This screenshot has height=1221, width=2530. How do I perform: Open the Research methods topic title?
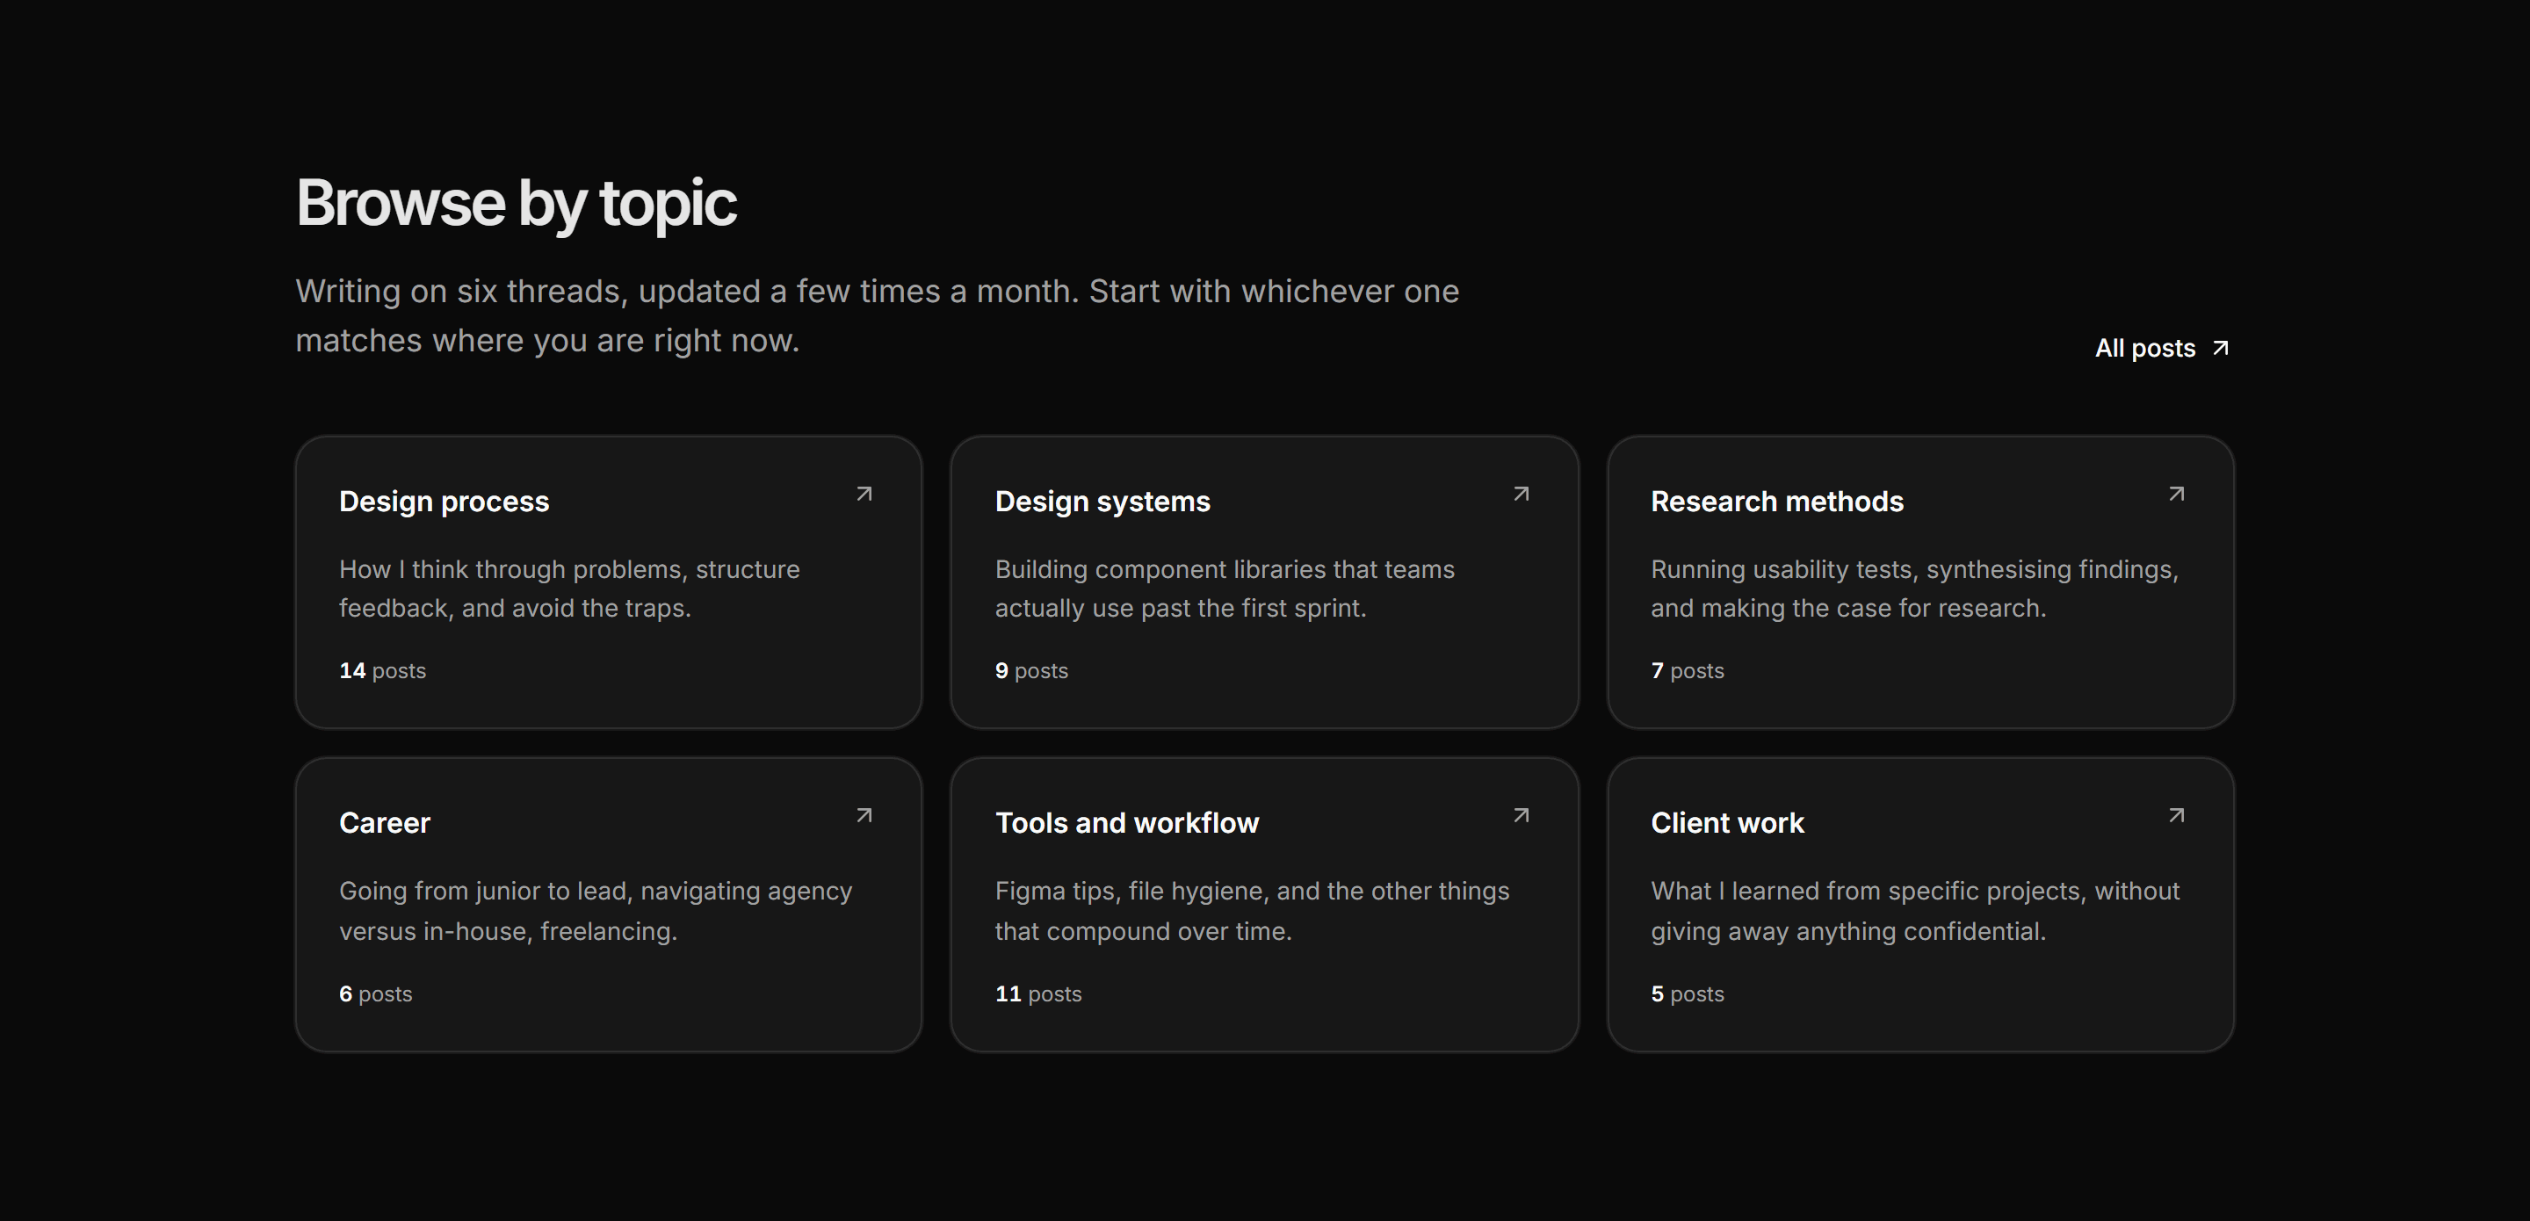pos(1776,501)
